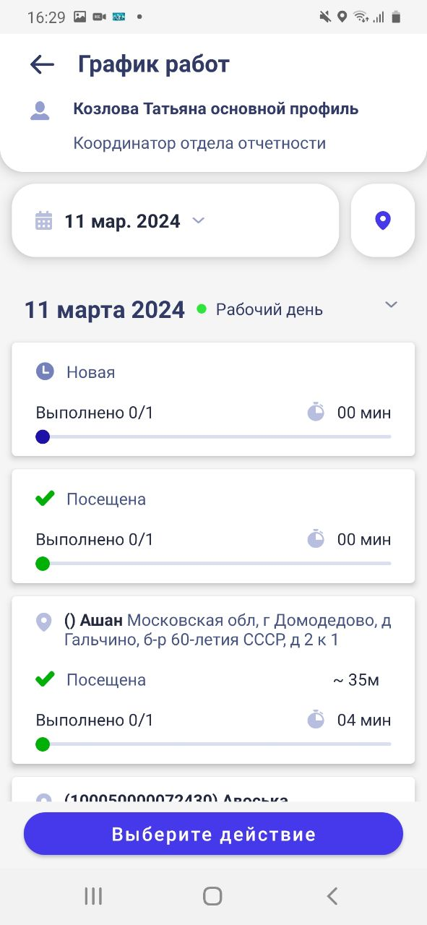Tap the clock icon next to Новая
The width and height of the screenshot is (427, 925).
pos(45,372)
